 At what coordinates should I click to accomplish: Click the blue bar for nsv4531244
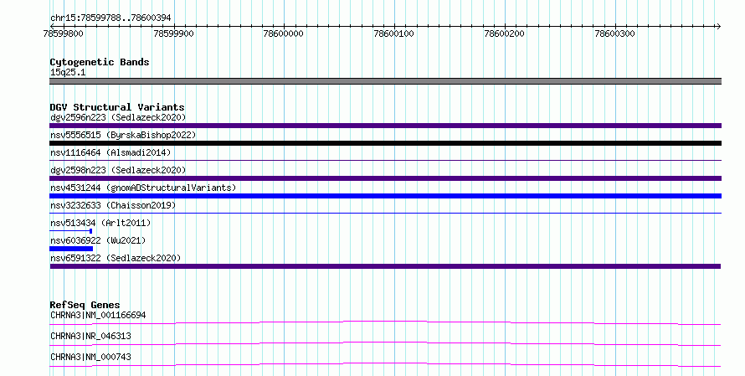point(385,196)
